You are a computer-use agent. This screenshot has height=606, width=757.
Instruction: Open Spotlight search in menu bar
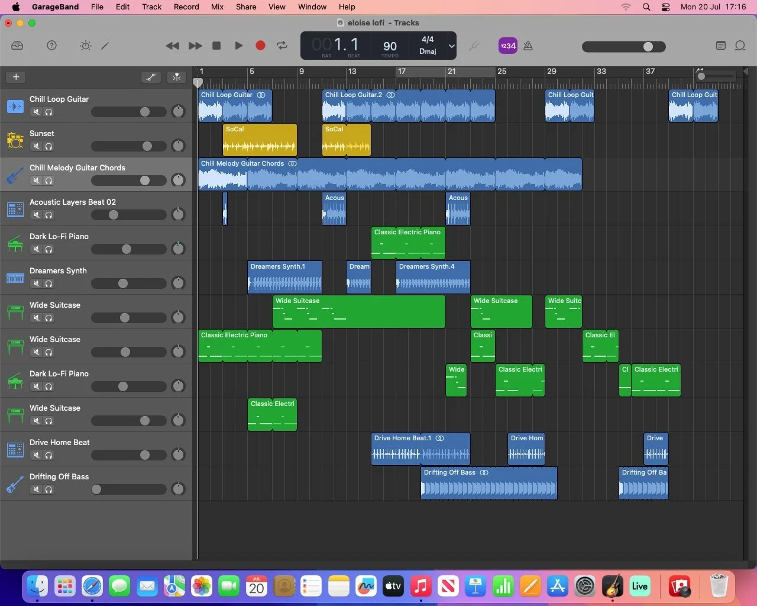click(x=646, y=7)
